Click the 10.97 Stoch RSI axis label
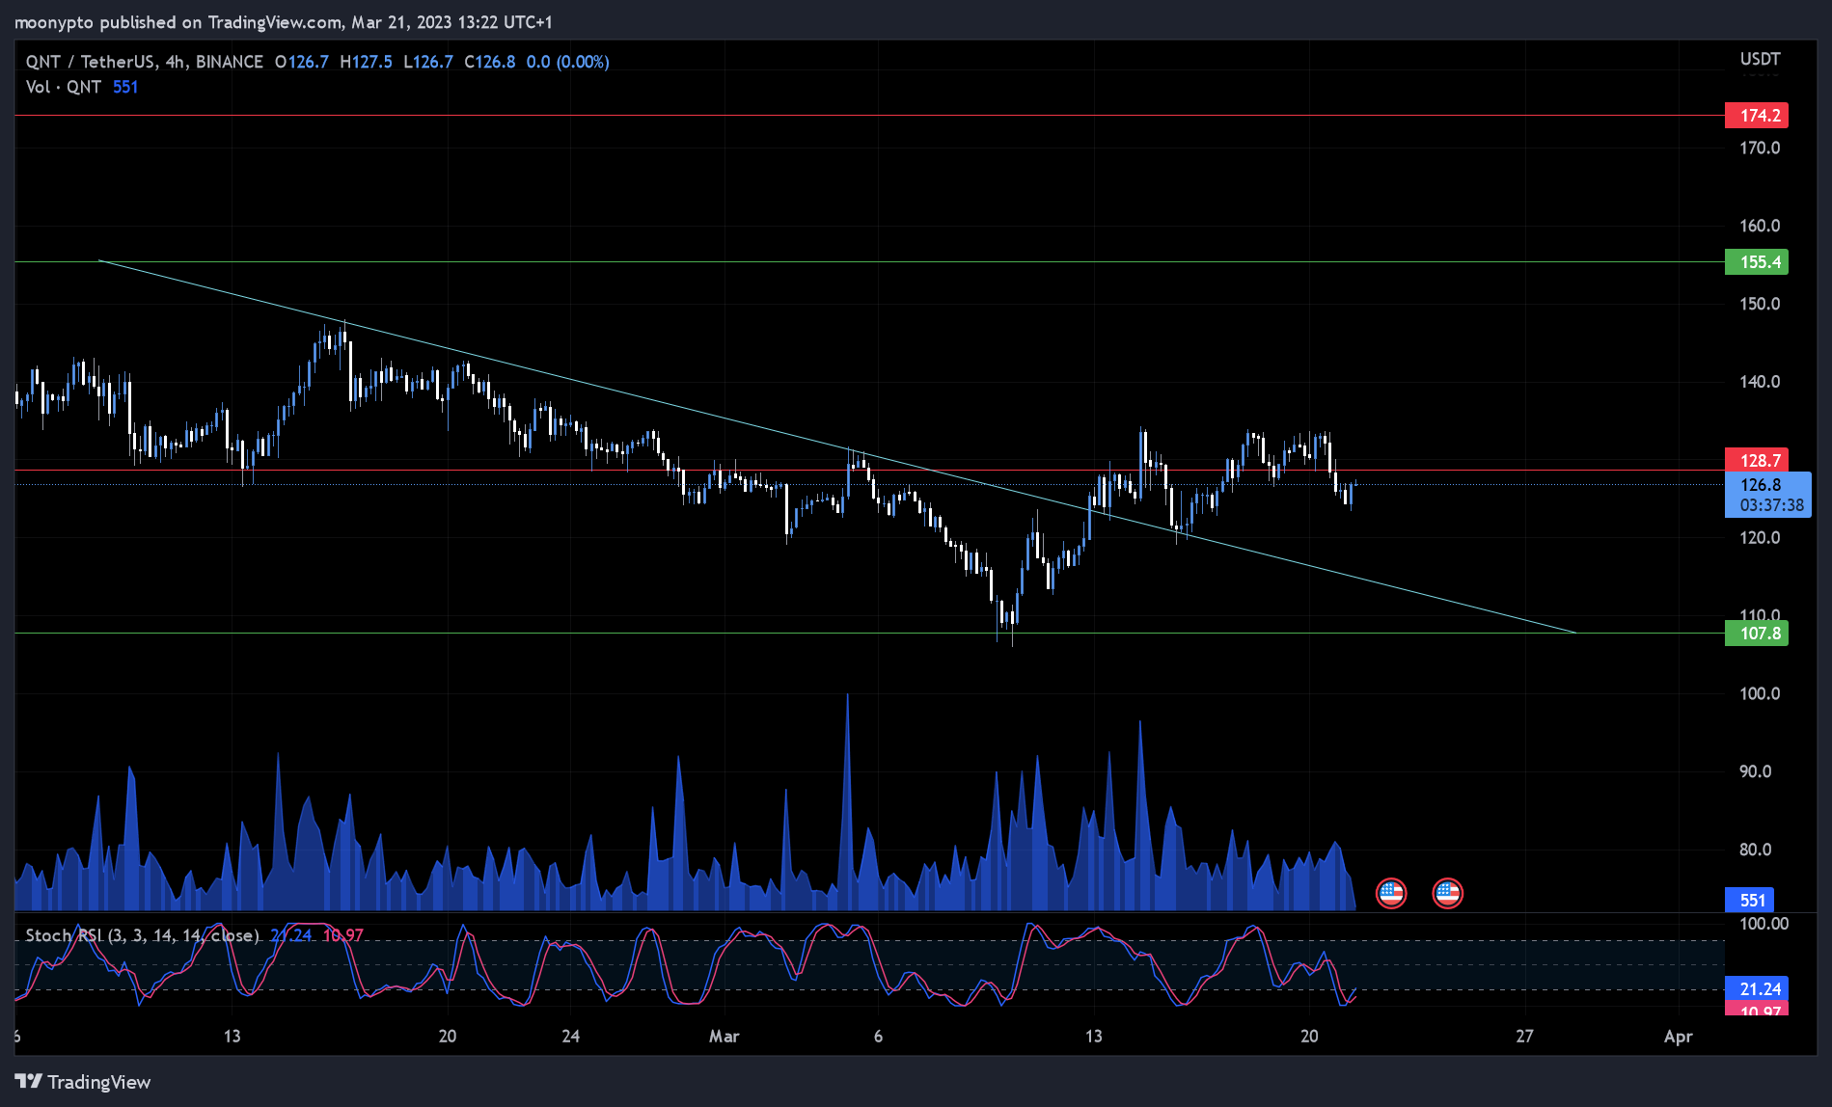1832x1107 pixels. (x=1757, y=1009)
